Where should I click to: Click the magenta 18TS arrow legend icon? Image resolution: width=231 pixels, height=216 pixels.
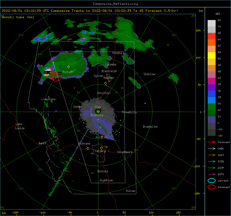pos(211,174)
